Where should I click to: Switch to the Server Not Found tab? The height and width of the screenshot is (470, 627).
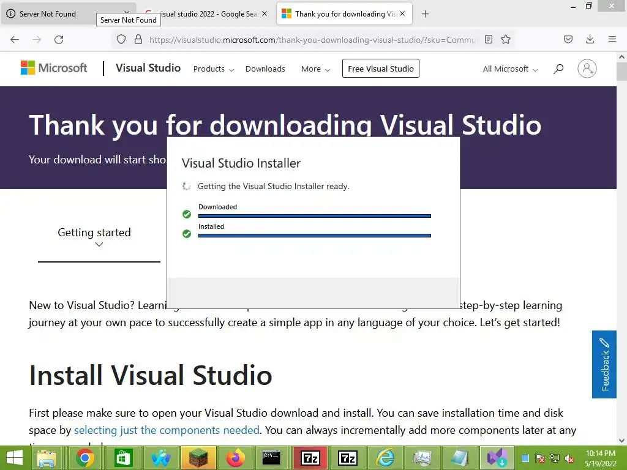pos(47,14)
